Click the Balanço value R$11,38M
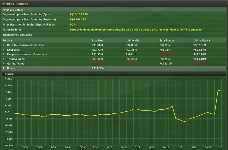The width and height of the screenshot is (228, 150). (x=98, y=68)
